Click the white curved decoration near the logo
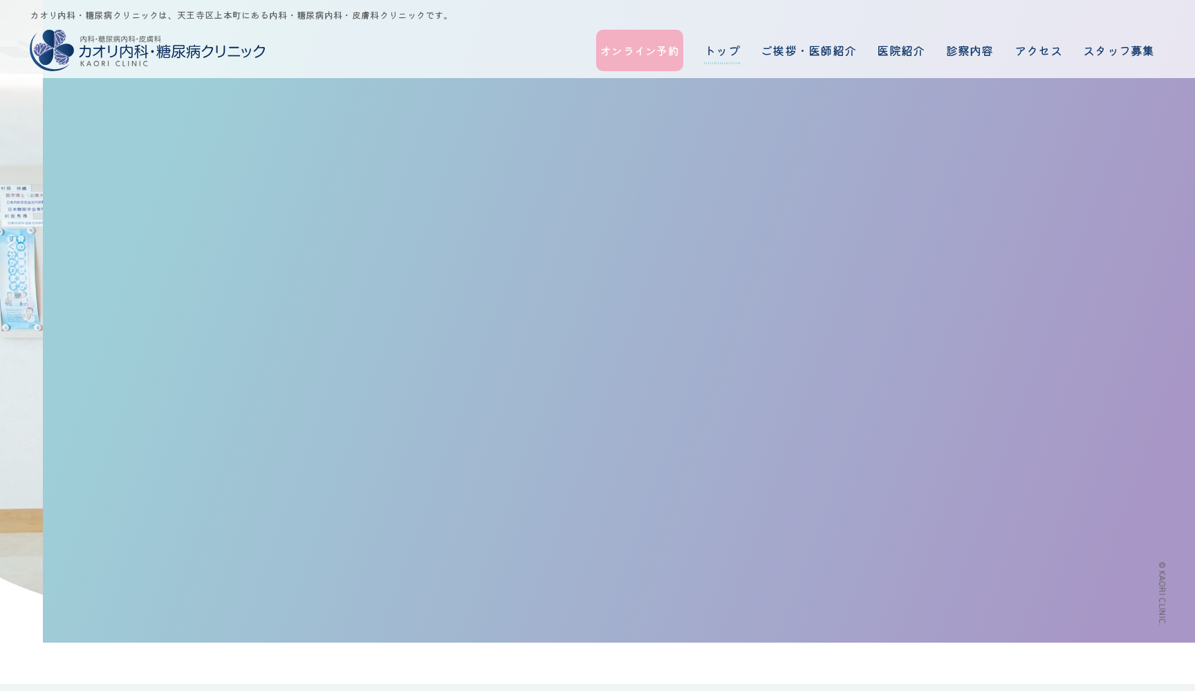Image resolution: width=1195 pixels, height=691 pixels. click(17, 52)
